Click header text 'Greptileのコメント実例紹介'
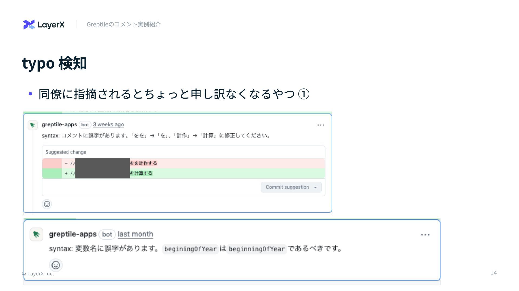 tap(124, 24)
